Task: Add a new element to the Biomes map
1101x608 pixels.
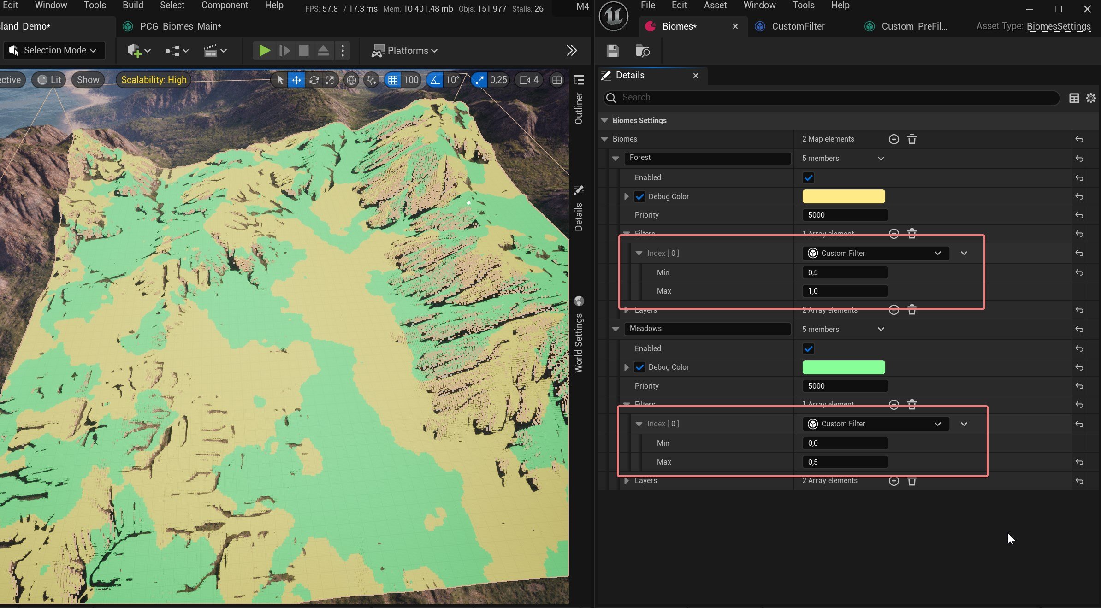Action: pyautogui.click(x=894, y=139)
